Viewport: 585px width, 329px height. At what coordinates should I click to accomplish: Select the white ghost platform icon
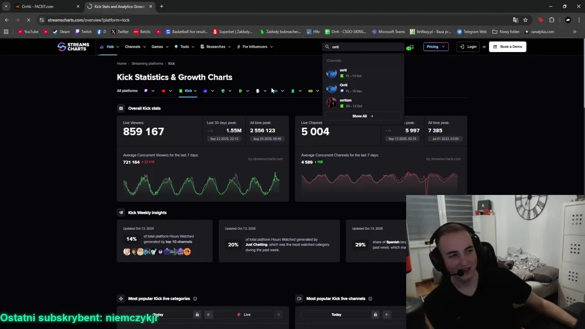[x=257, y=91]
